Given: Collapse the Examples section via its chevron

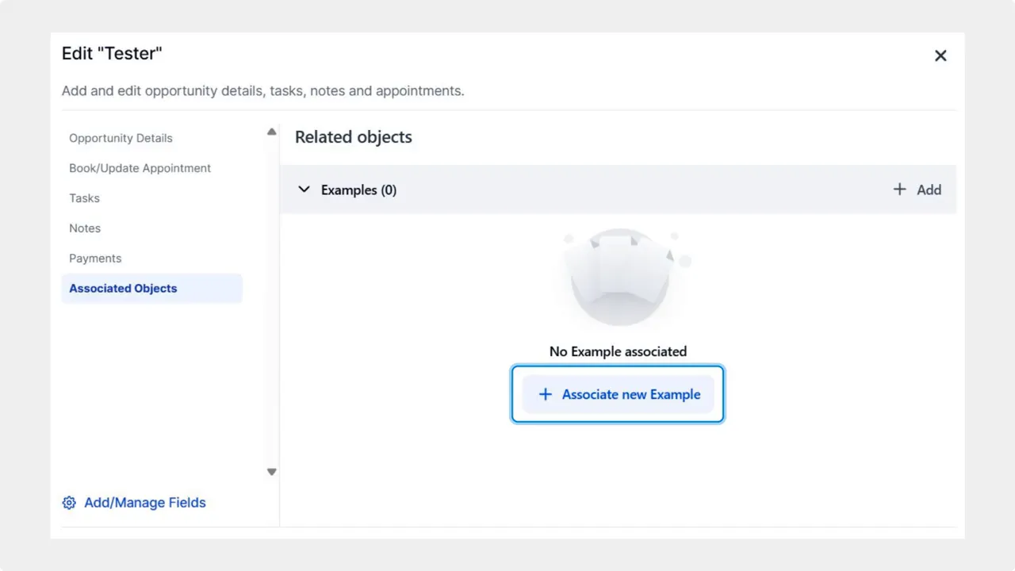Looking at the screenshot, I should tap(304, 190).
